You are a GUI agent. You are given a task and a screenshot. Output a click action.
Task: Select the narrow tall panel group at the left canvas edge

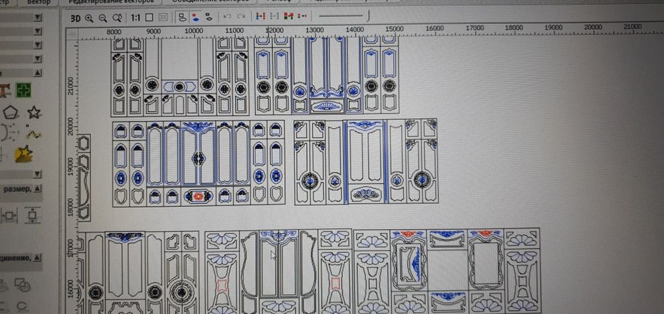pos(84,178)
